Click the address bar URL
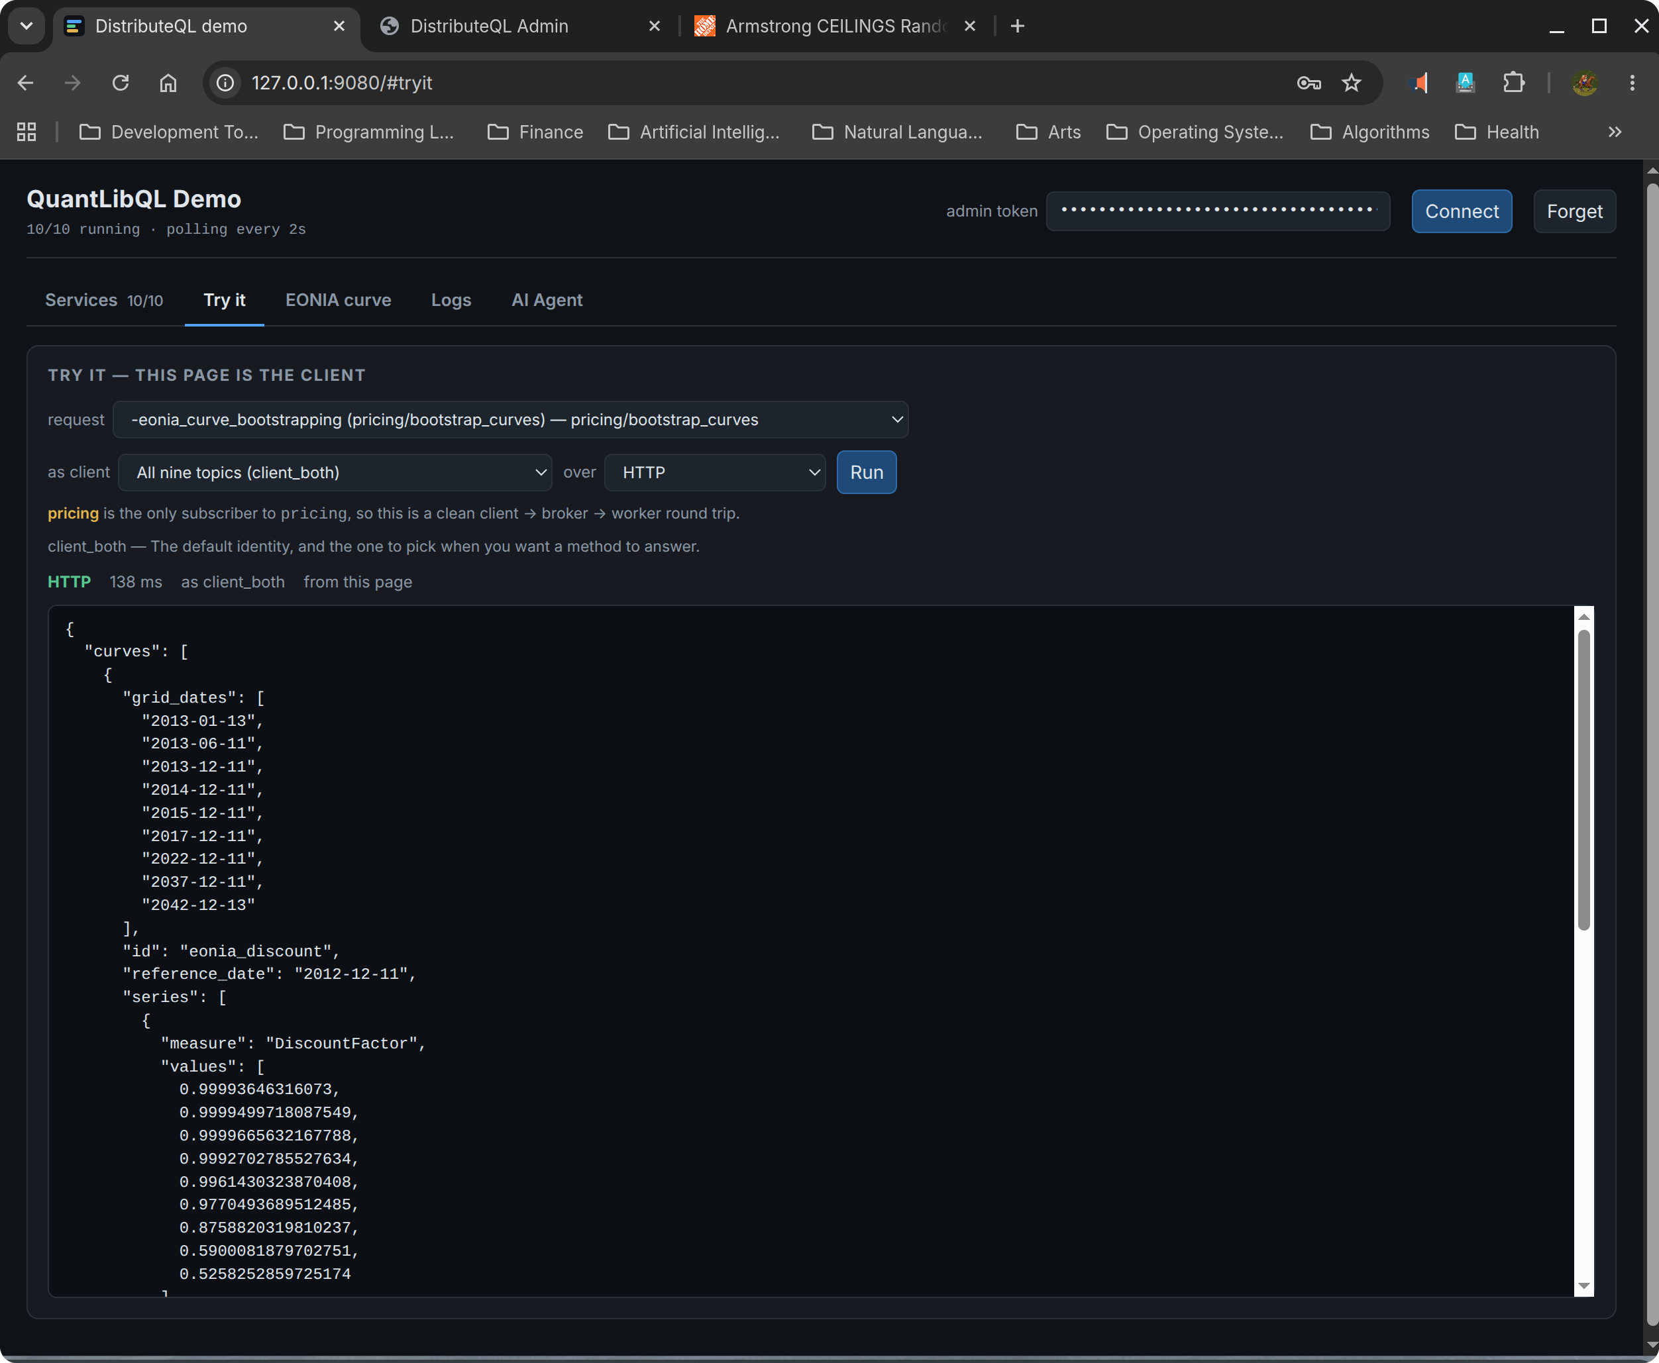This screenshot has width=1659, height=1363. pyautogui.click(x=342, y=82)
